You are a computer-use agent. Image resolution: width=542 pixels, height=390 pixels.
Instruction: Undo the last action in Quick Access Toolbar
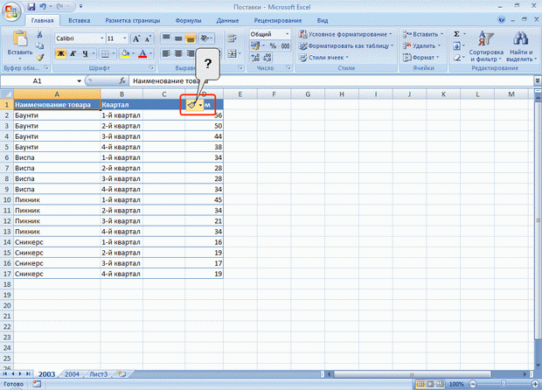coord(43,7)
